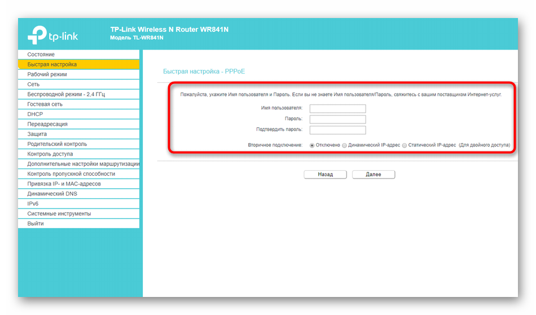Click the Подтвердить пароль field
The height and width of the screenshot is (315, 536).
pyautogui.click(x=337, y=130)
